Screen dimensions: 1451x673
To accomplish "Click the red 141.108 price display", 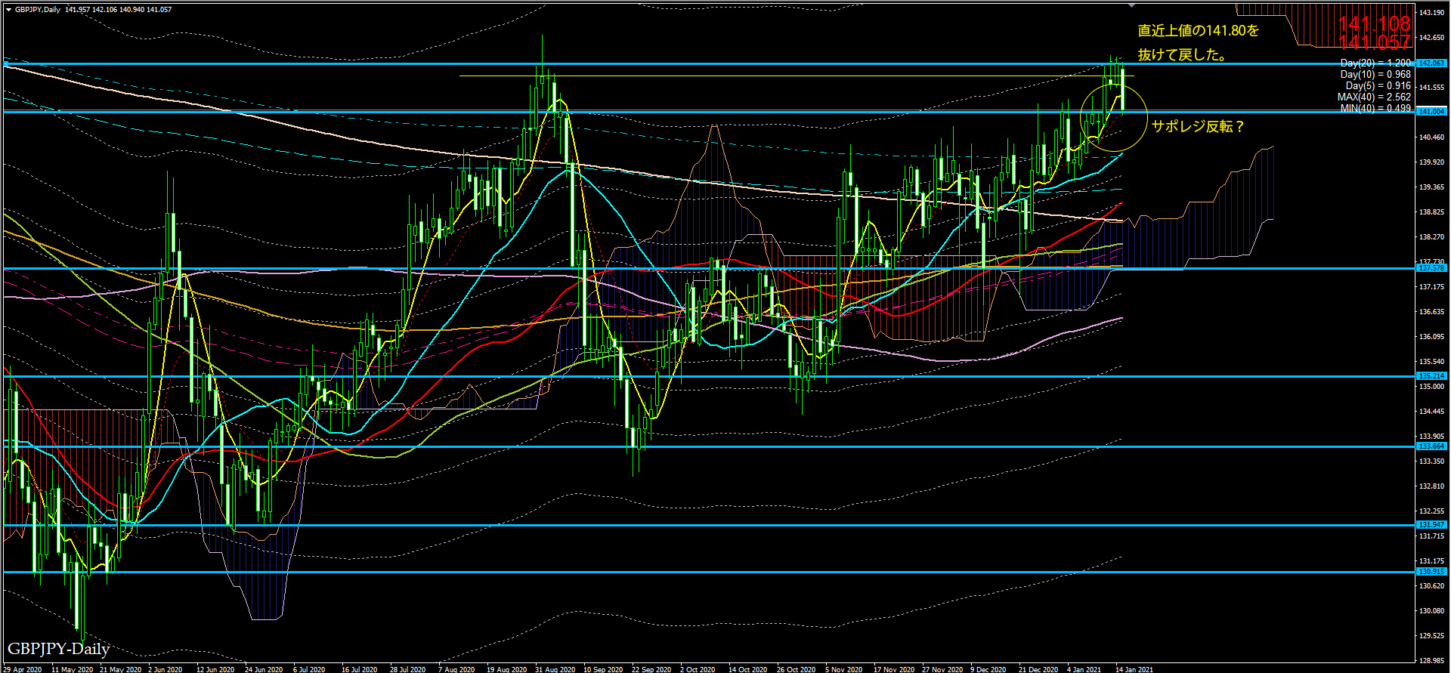I will pos(1374,25).
